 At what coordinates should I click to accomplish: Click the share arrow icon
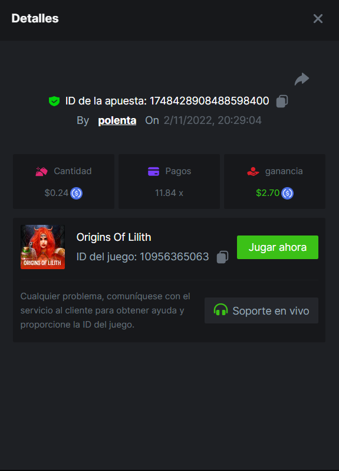(301, 79)
